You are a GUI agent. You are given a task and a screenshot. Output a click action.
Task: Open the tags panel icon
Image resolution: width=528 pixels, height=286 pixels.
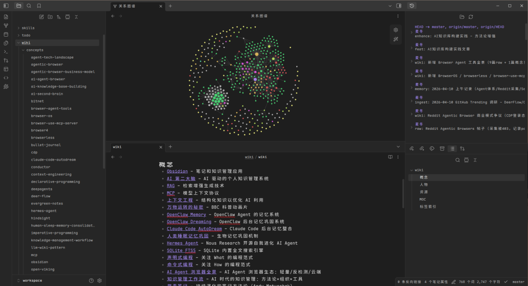pyautogui.click(x=432, y=148)
